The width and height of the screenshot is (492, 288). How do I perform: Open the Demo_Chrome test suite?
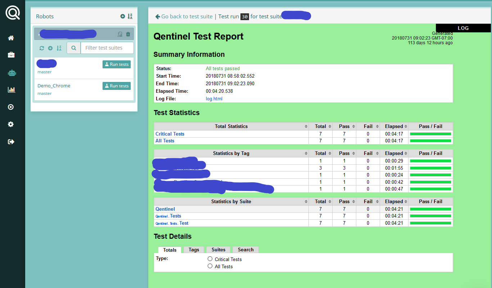(54, 86)
